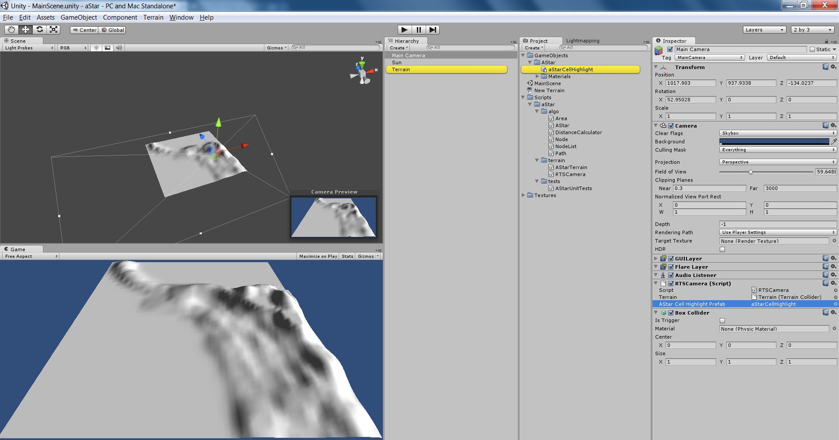Pick background color with eyedropper icon
This screenshot has width=839, height=440.
(834, 142)
